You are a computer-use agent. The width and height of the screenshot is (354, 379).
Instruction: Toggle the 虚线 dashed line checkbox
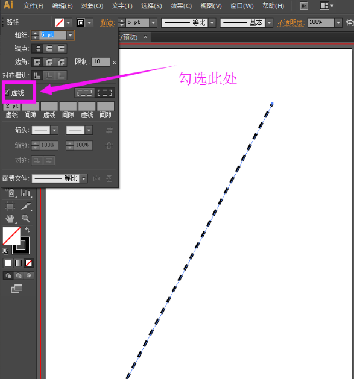[x=7, y=92]
